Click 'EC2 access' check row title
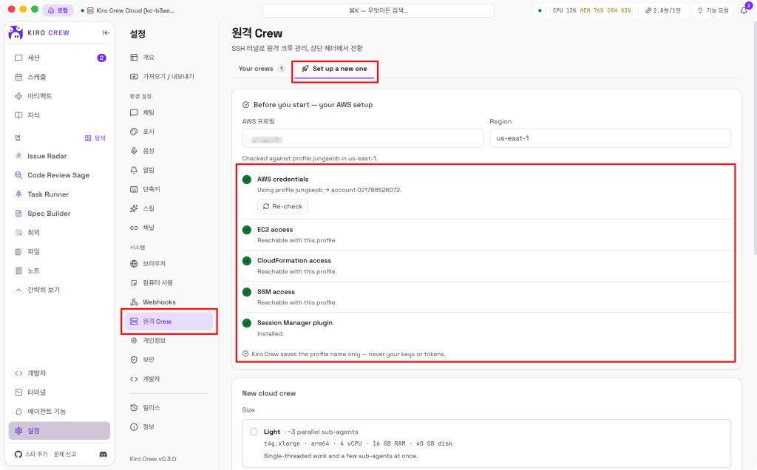 click(x=275, y=230)
